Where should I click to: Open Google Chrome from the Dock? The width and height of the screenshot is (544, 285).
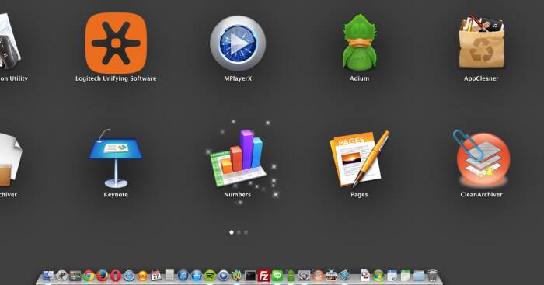89,276
